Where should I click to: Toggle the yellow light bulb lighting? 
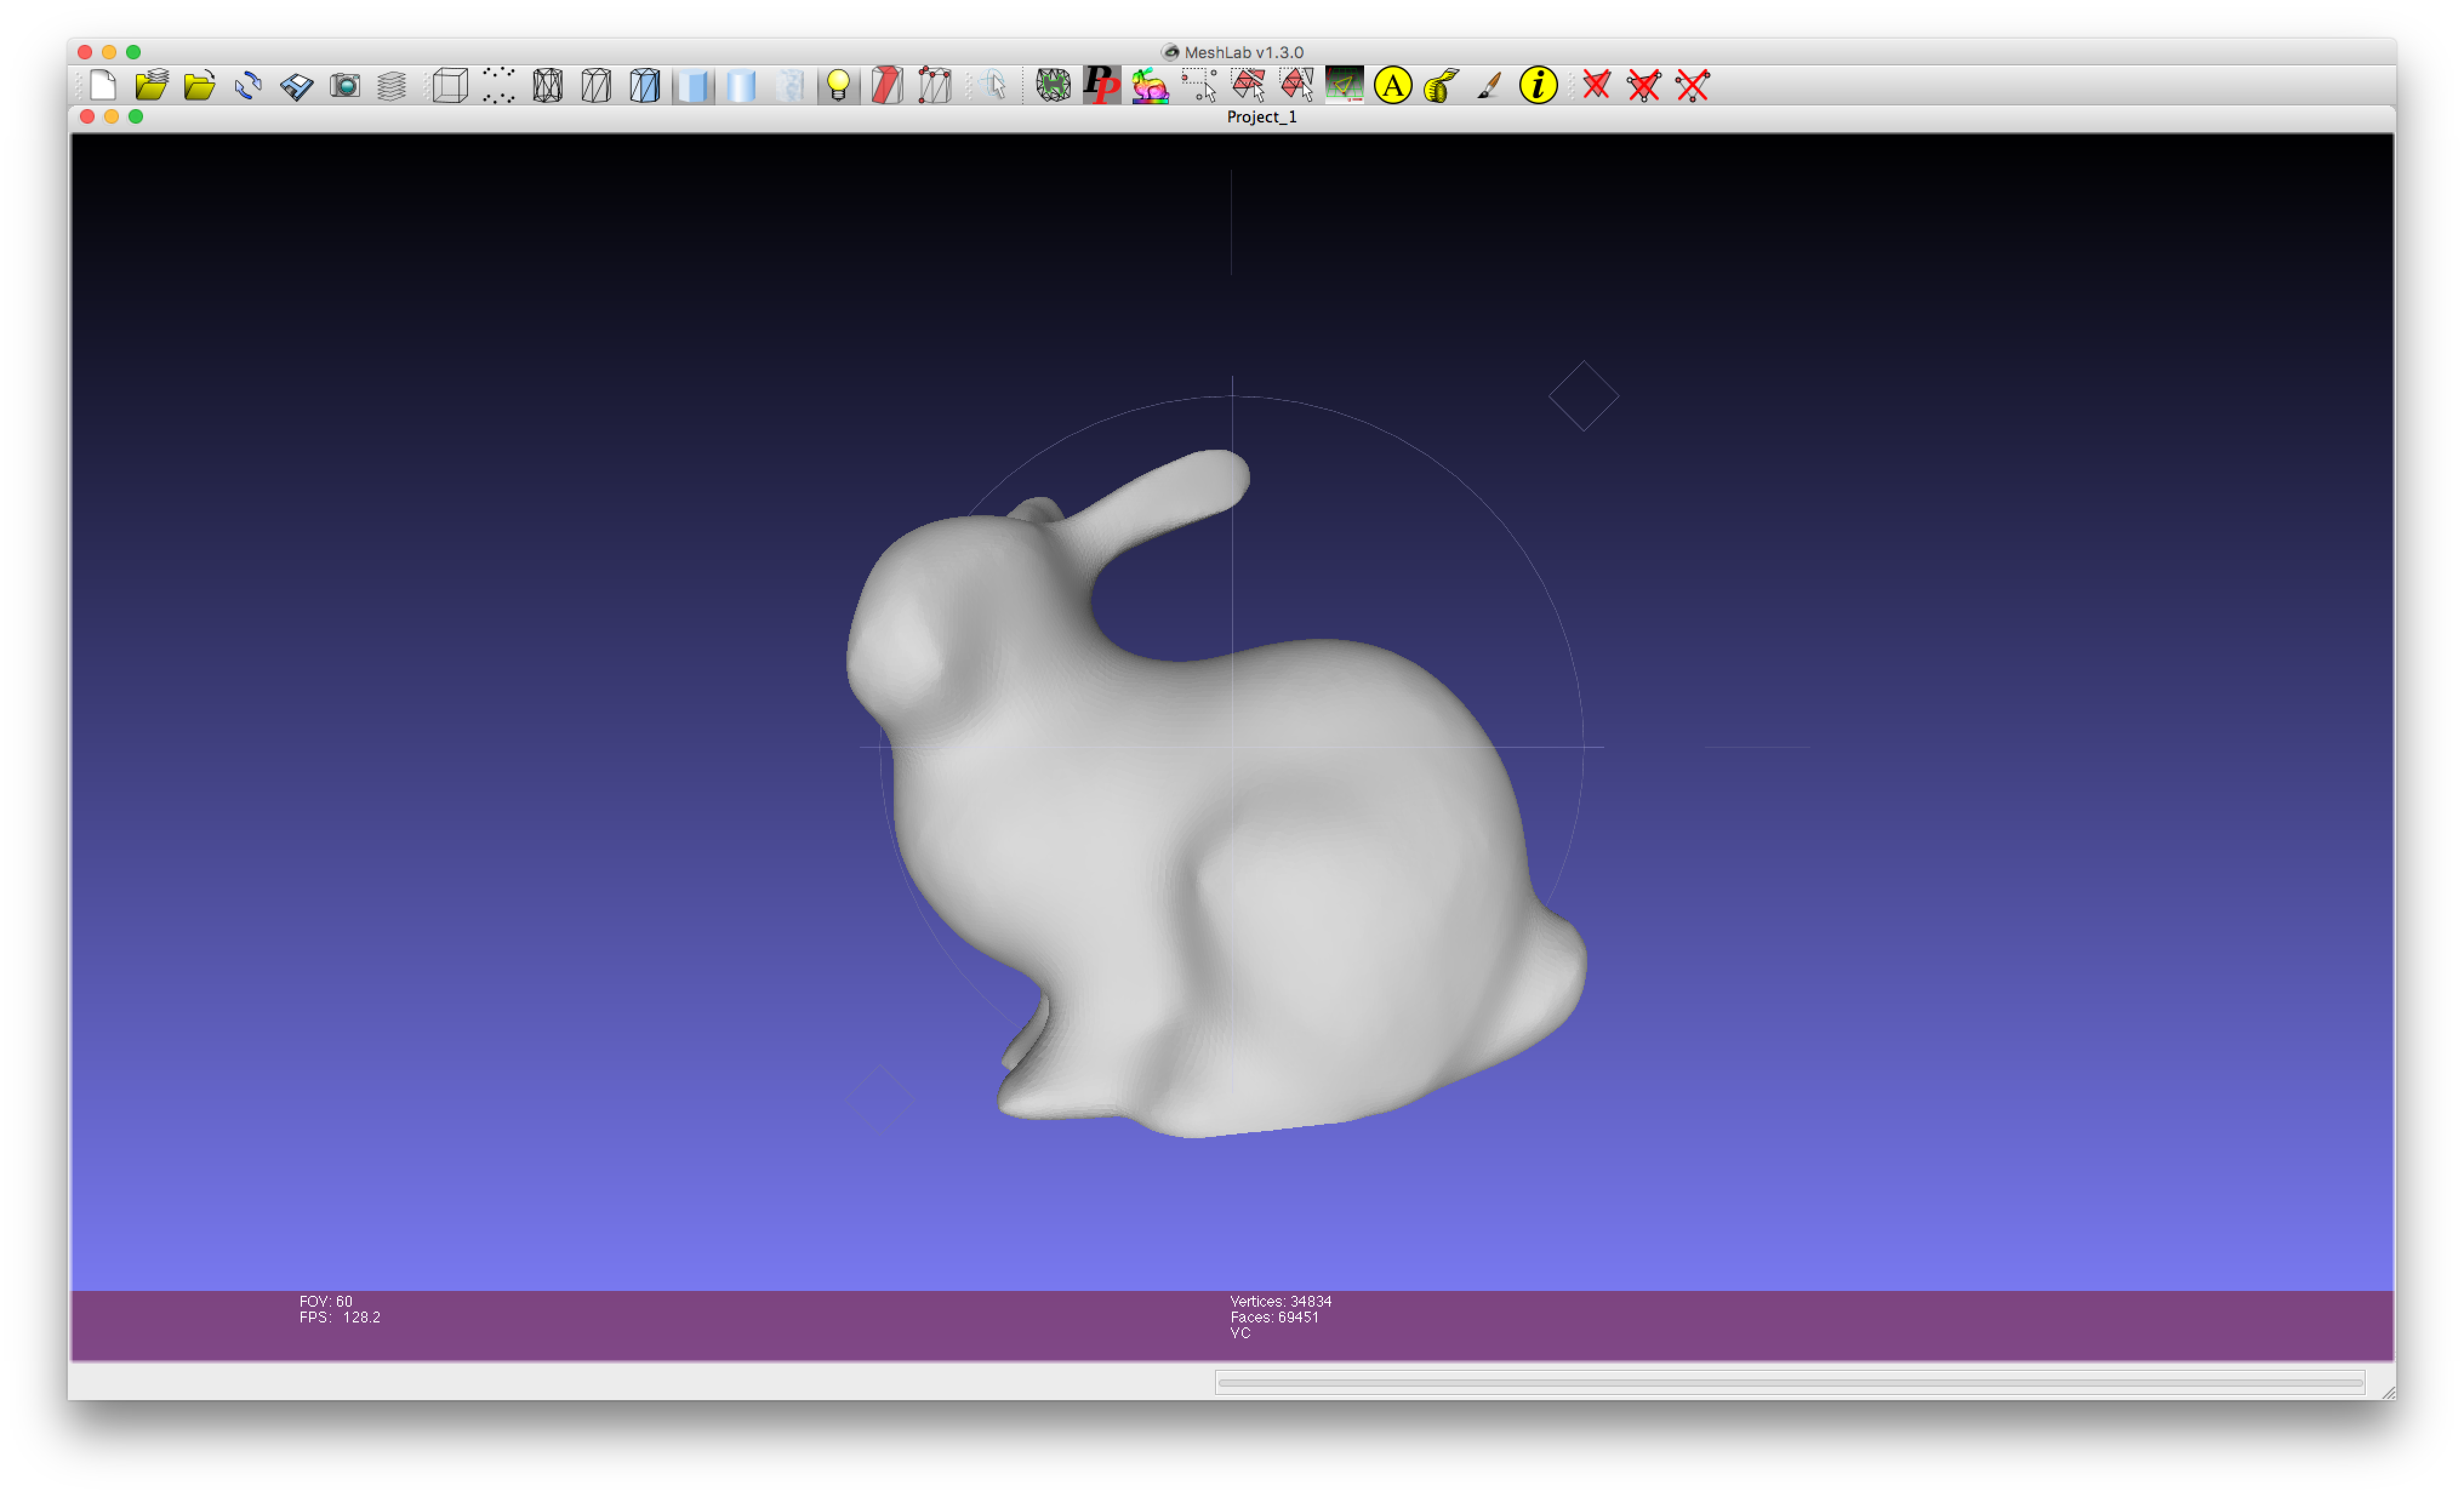tap(838, 86)
